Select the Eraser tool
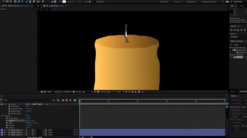The height and width of the screenshot is (138, 247). [x=34, y=2]
